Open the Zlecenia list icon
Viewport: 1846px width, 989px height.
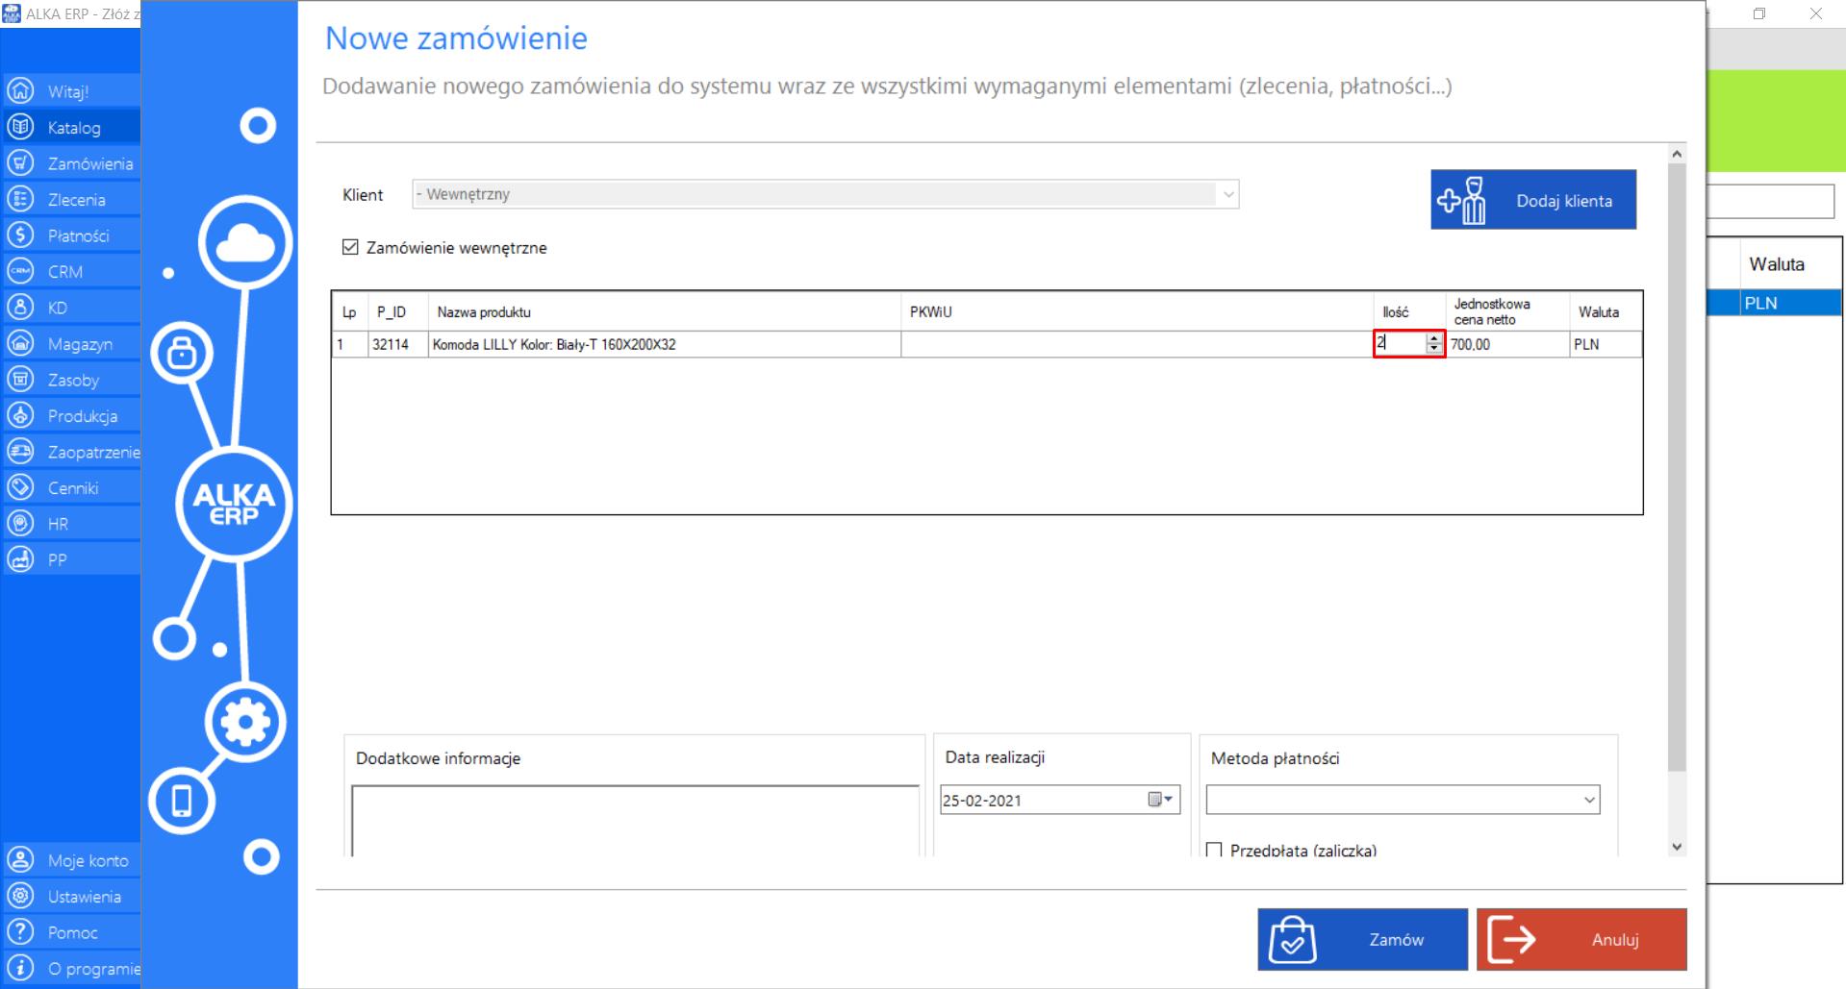(20, 199)
